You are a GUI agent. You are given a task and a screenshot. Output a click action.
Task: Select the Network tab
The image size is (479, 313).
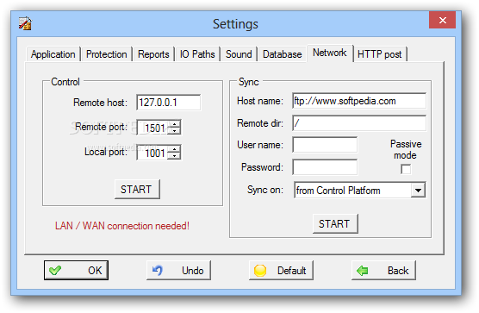[330, 53]
